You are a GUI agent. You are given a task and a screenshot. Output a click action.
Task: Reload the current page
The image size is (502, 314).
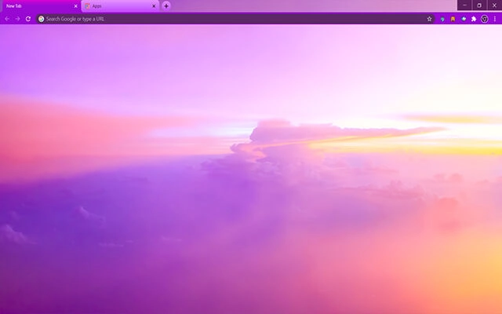pyautogui.click(x=28, y=19)
